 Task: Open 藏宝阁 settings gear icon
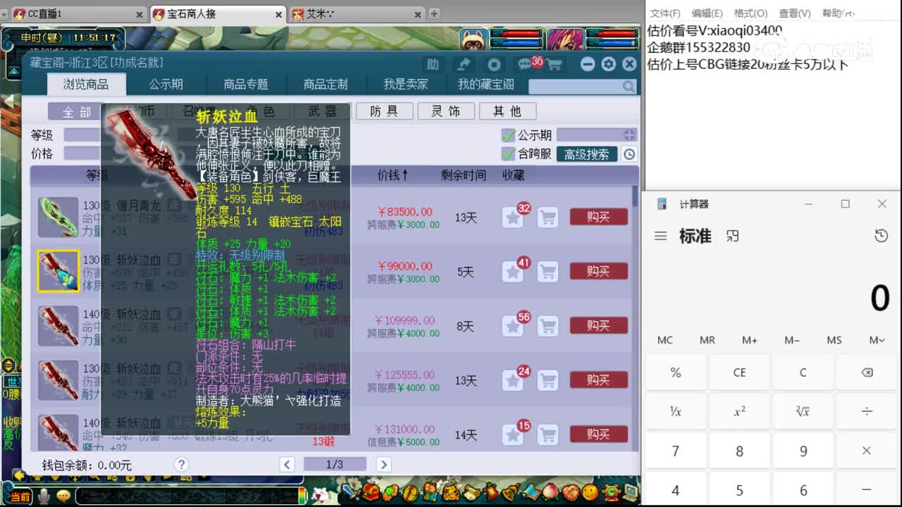pyautogui.click(x=609, y=64)
